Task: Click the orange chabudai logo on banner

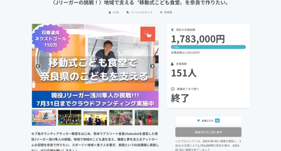Action: [x=148, y=34]
